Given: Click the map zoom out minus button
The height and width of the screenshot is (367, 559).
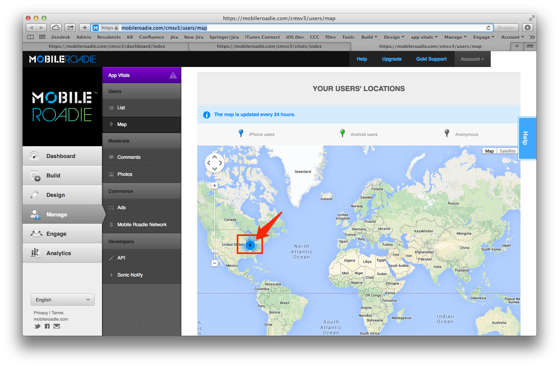Looking at the screenshot, I should tap(215, 263).
